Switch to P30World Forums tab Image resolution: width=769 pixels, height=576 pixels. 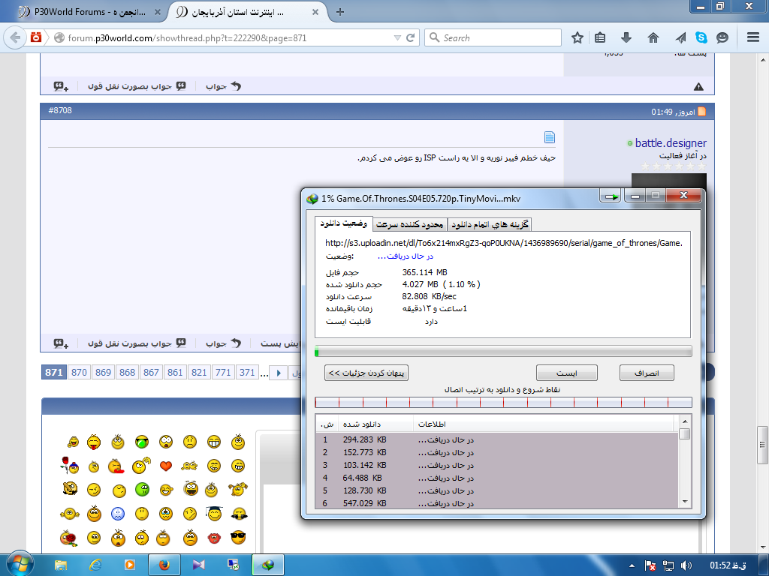pyautogui.click(x=90, y=12)
